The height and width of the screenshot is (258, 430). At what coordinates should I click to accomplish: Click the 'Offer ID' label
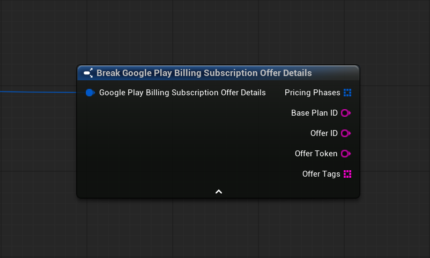tap(324, 133)
